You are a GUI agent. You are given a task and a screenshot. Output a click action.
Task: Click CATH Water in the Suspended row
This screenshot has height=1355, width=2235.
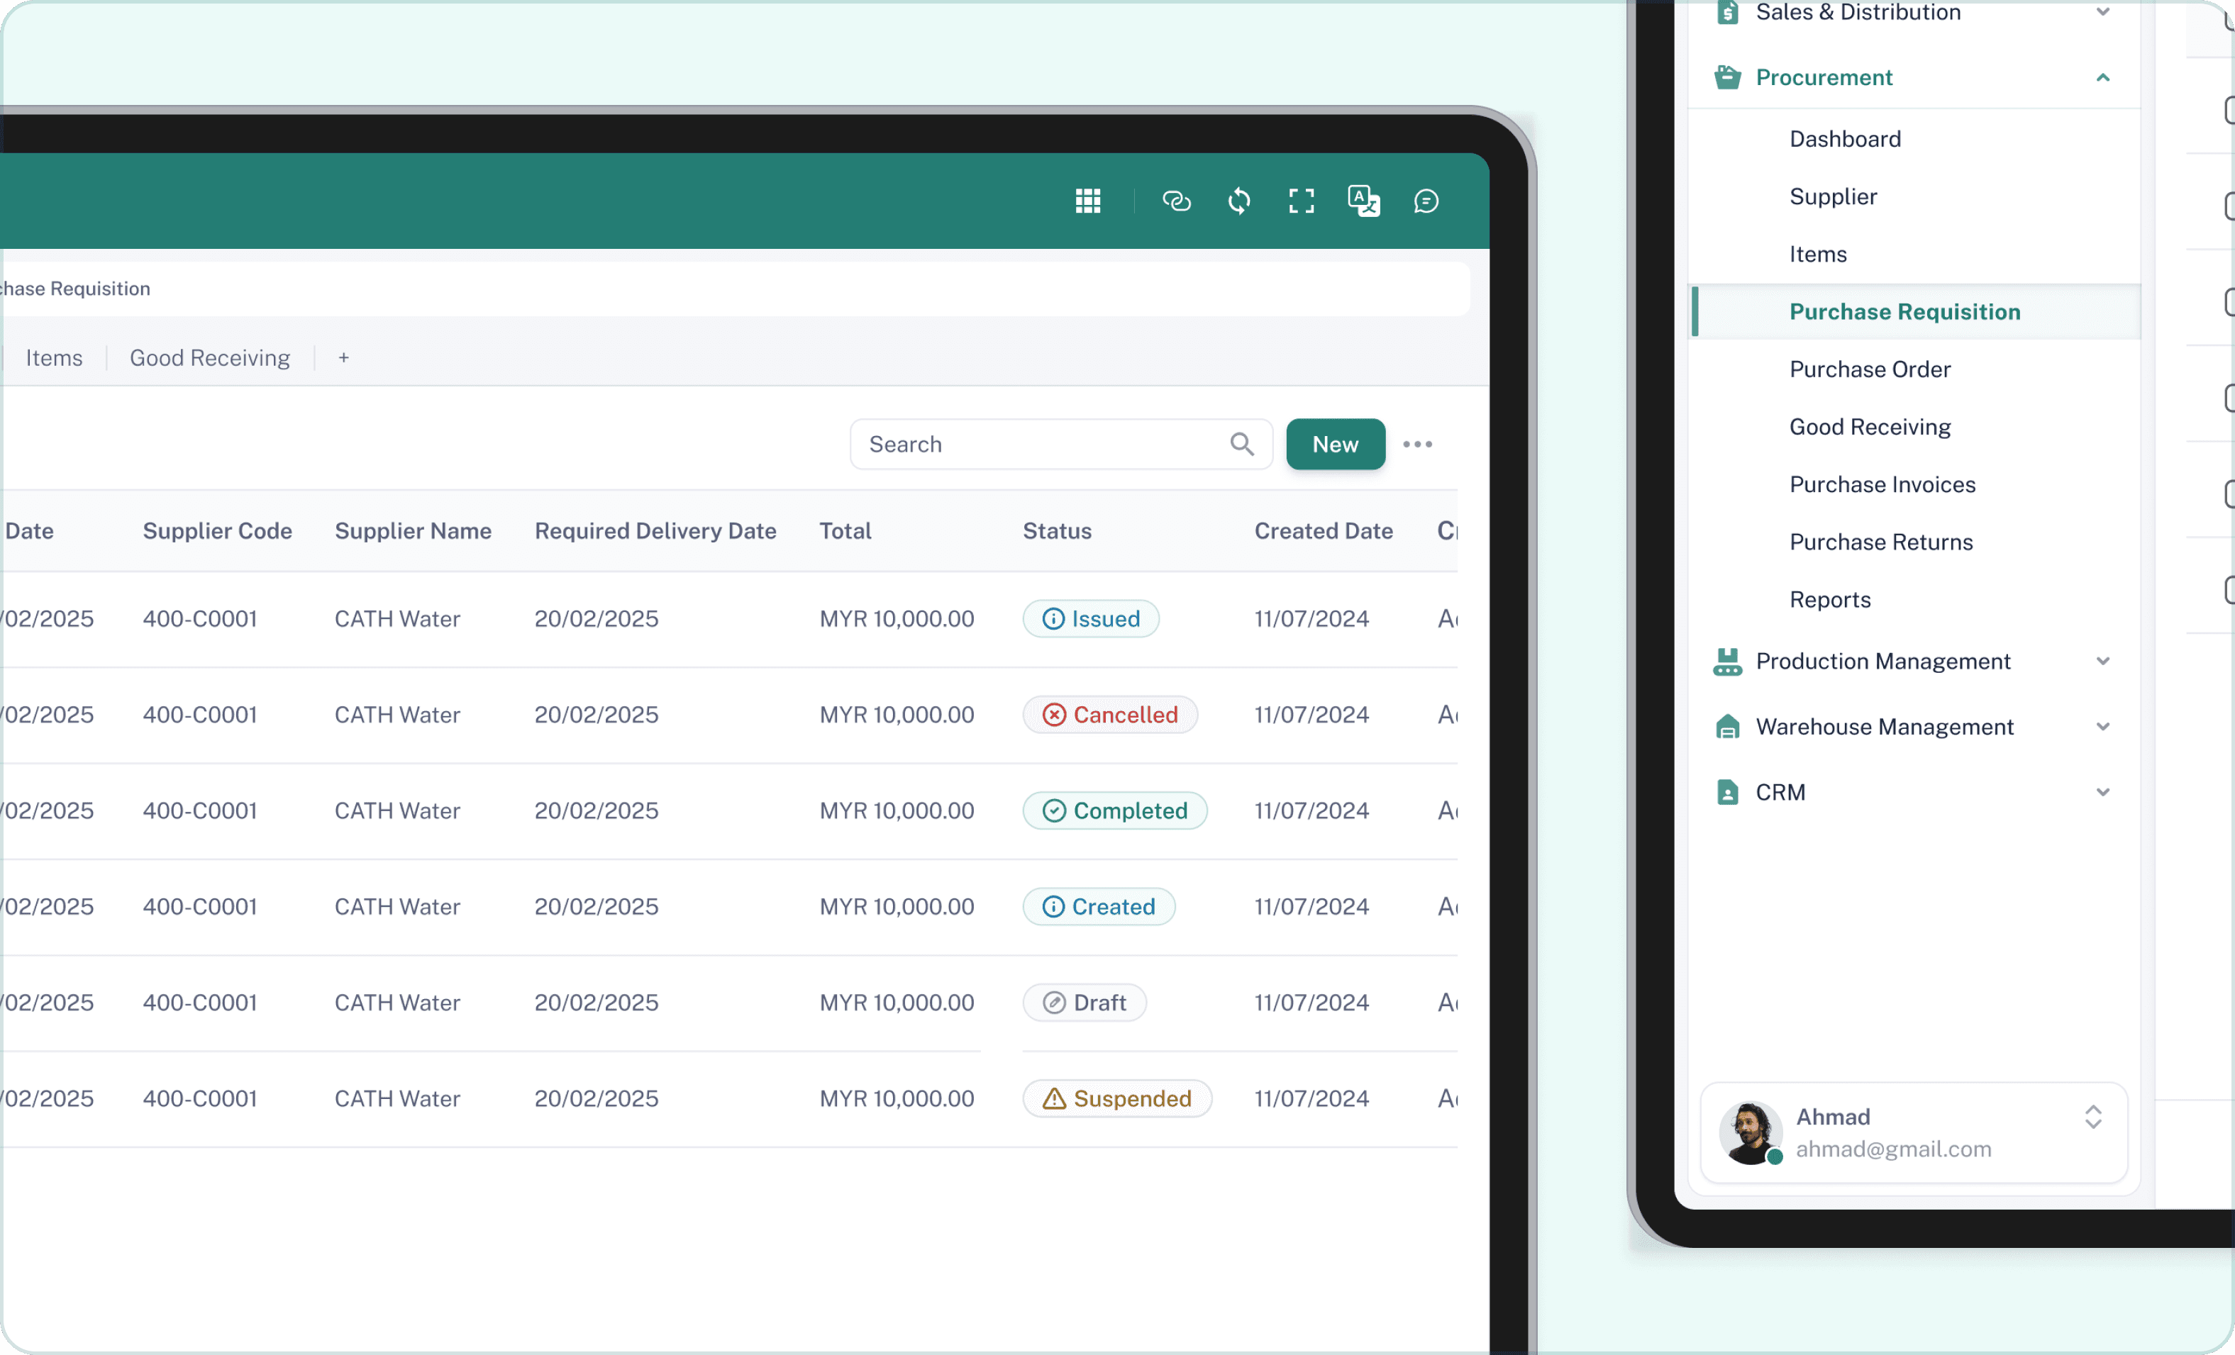[397, 1098]
